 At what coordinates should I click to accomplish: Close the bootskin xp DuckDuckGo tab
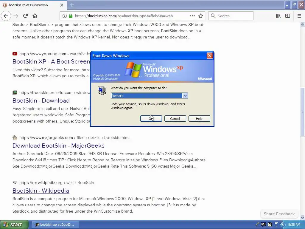pyautogui.click(x=62, y=5)
